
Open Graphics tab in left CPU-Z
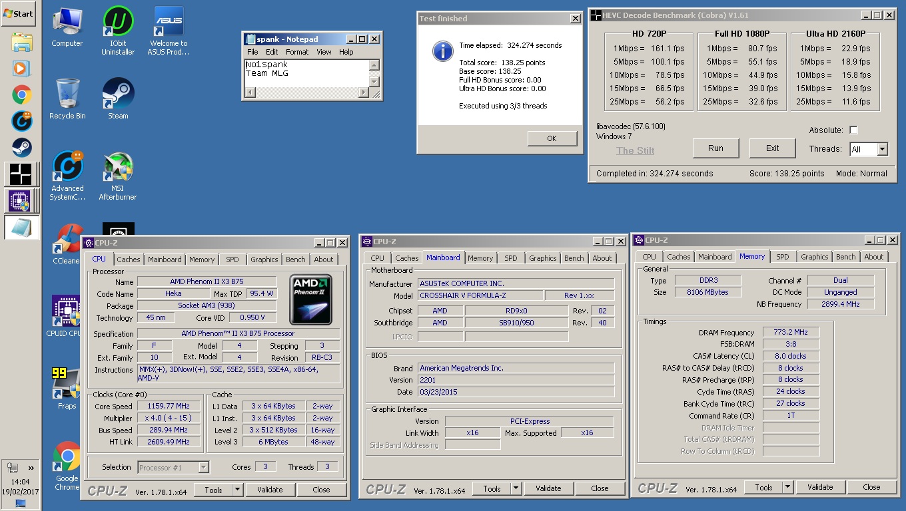264,259
